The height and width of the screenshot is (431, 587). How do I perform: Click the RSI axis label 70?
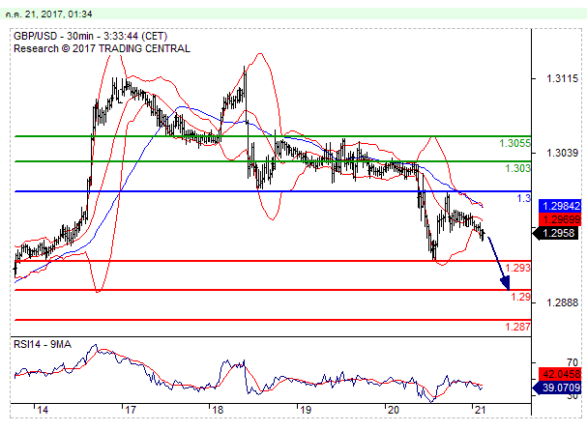(572, 362)
